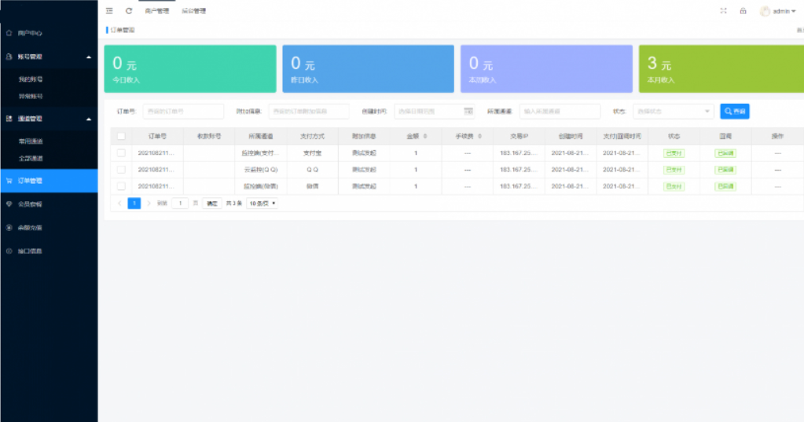
Task: Open the 状态 status dropdown
Action: 673,112
